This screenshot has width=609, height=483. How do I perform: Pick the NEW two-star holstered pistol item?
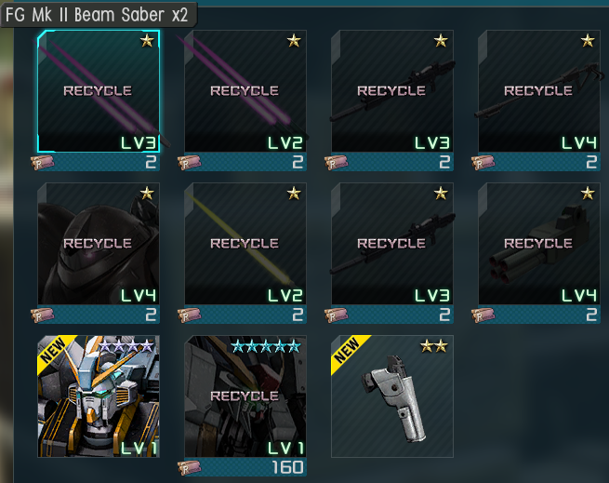point(392,396)
